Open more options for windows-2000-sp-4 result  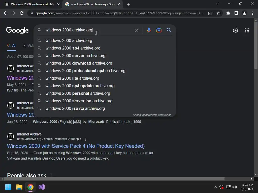coord(86,139)
